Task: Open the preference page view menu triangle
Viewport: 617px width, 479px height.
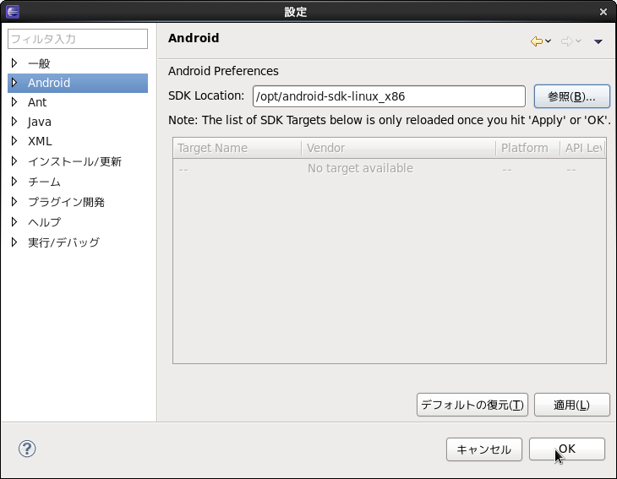Action: 598,41
